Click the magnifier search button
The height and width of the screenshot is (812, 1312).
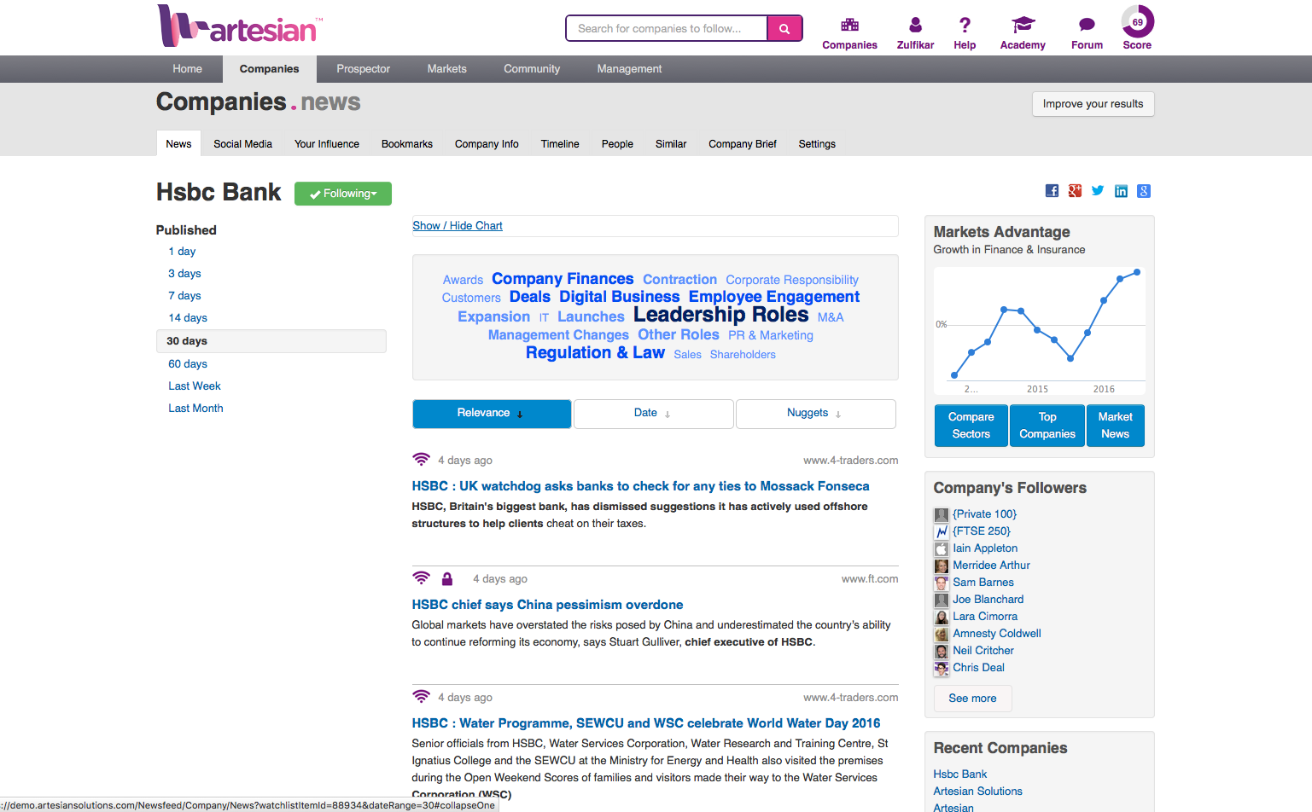click(x=784, y=28)
